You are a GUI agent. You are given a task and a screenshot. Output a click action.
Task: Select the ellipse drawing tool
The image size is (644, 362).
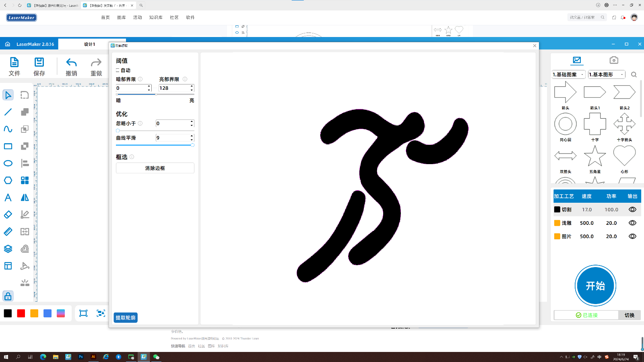tap(8, 163)
